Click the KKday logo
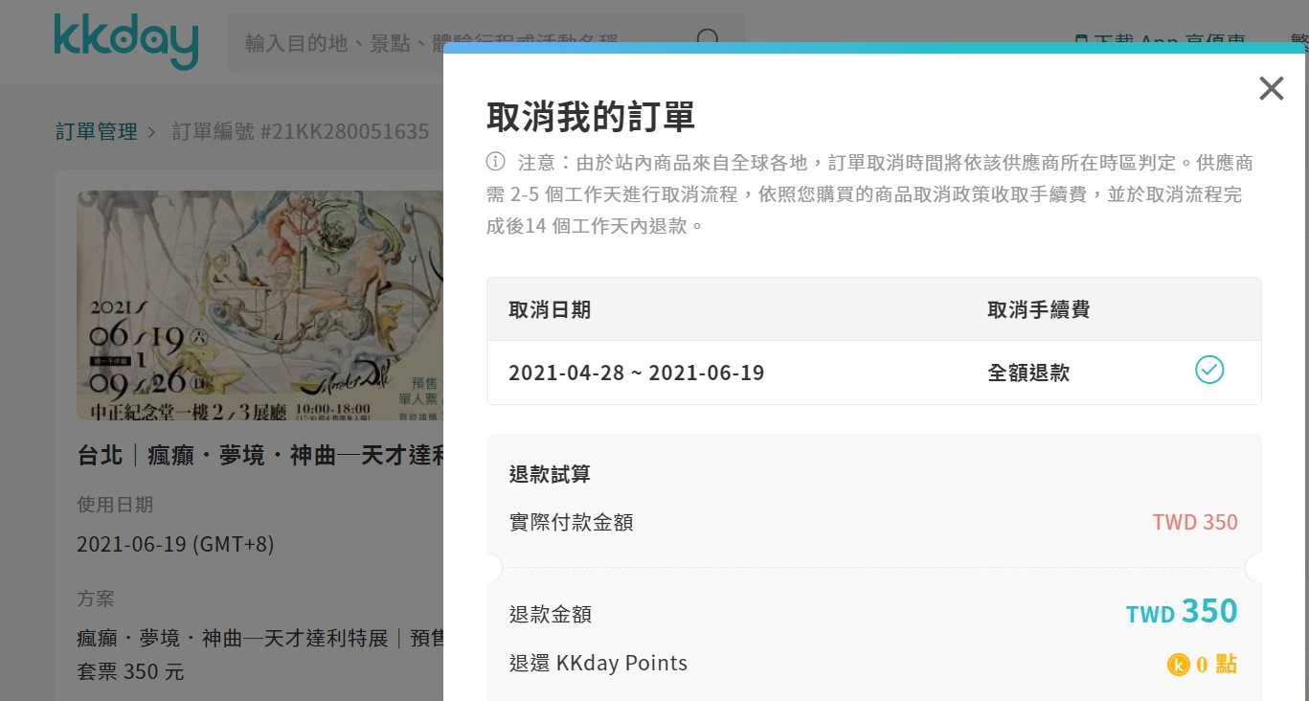This screenshot has height=701, width=1309. 126,41
